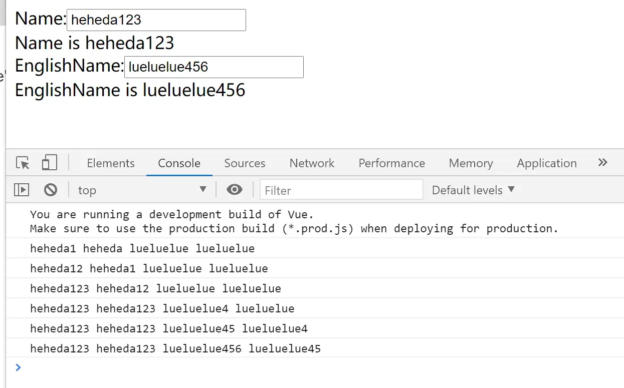Open the Sources tab
Screen dimensions: 624x388
coord(245,163)
